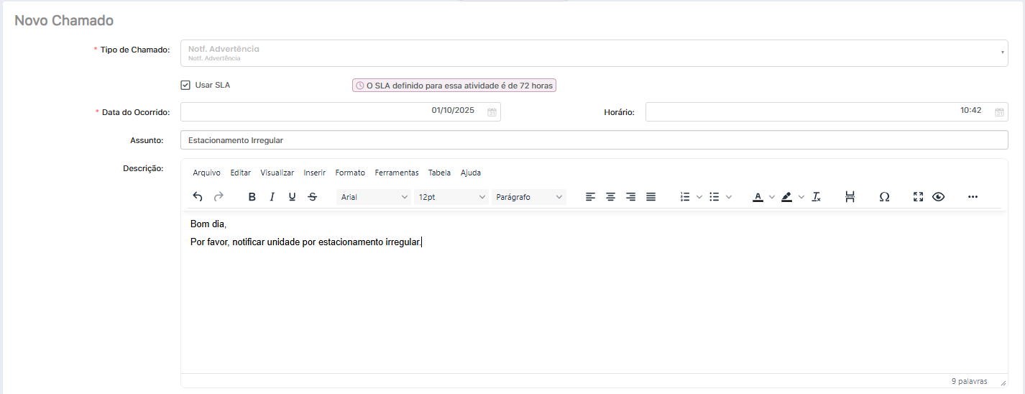This screenshot has height=394, width=1025.
Task: Show more toolbar options (three dots)
Action: [973, 196]
